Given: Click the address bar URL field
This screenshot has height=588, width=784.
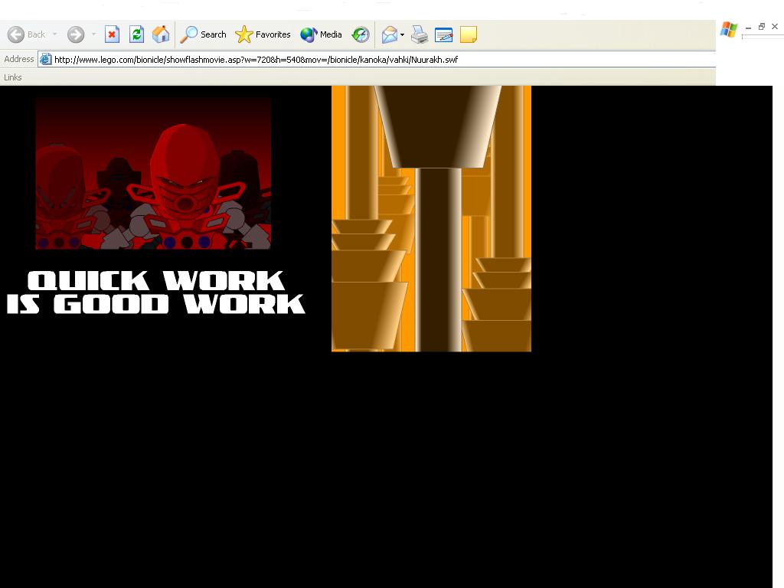Looking at the screenshot, I should (x=377, y=60).
